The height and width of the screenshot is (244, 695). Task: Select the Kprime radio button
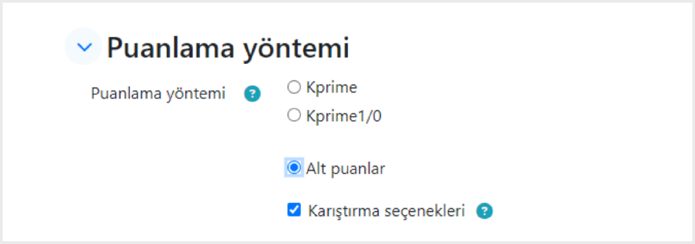[294, 87]
